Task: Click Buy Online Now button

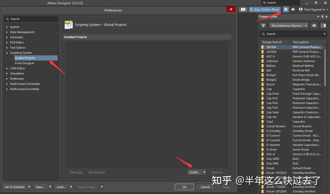Action: pos(265,9)
